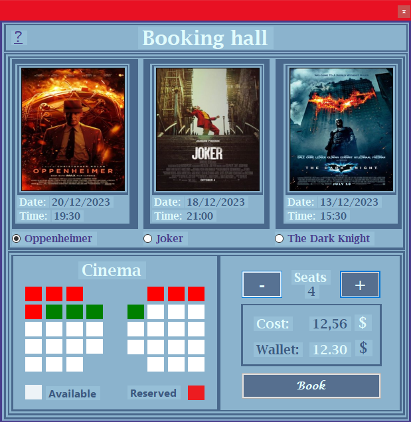Screen dimensions: 411x422
Task: Click the Oppenheimer date 20/12/2023
Action: pos(81,202)
